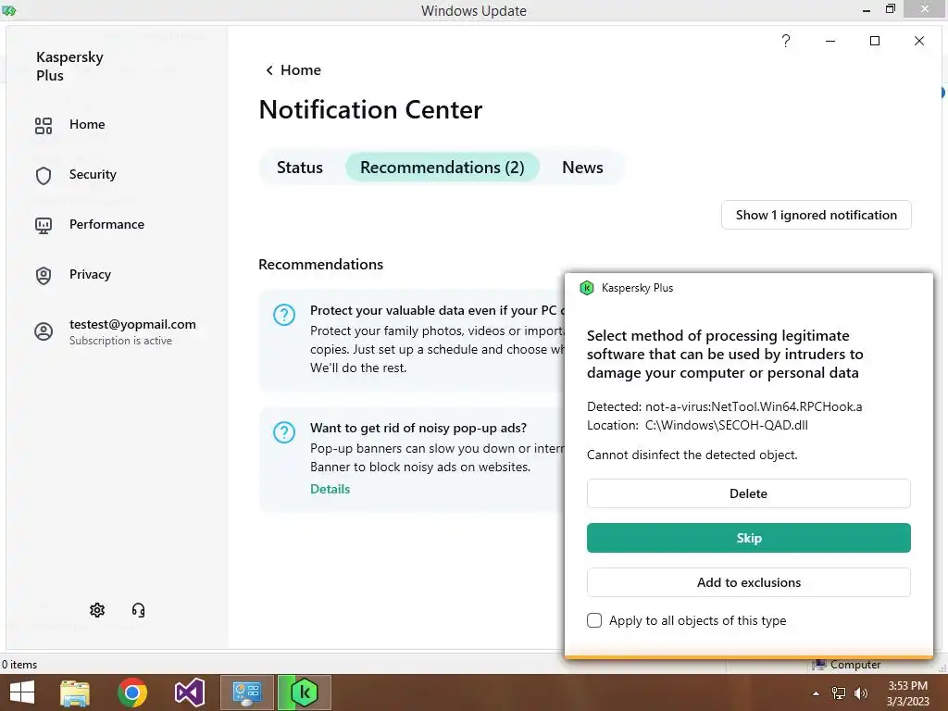Click the Protect your valuable data recommendation title
948x711 pixels.
tap(437, 311)
